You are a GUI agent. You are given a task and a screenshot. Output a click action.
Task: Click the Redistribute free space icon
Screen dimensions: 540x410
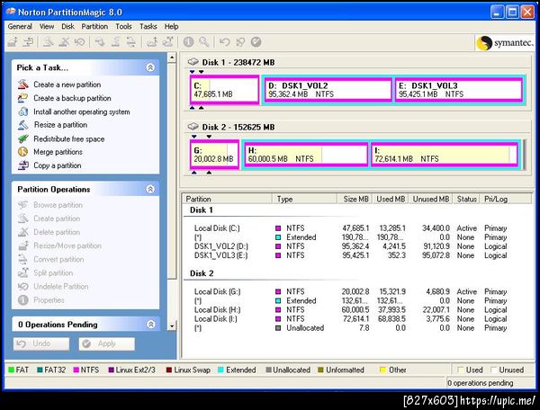[x=23, y=138]
